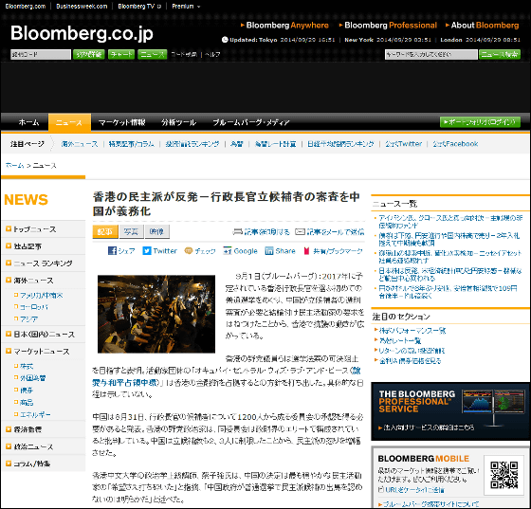Select the ニュース main navigation tab

coord(69,122)
